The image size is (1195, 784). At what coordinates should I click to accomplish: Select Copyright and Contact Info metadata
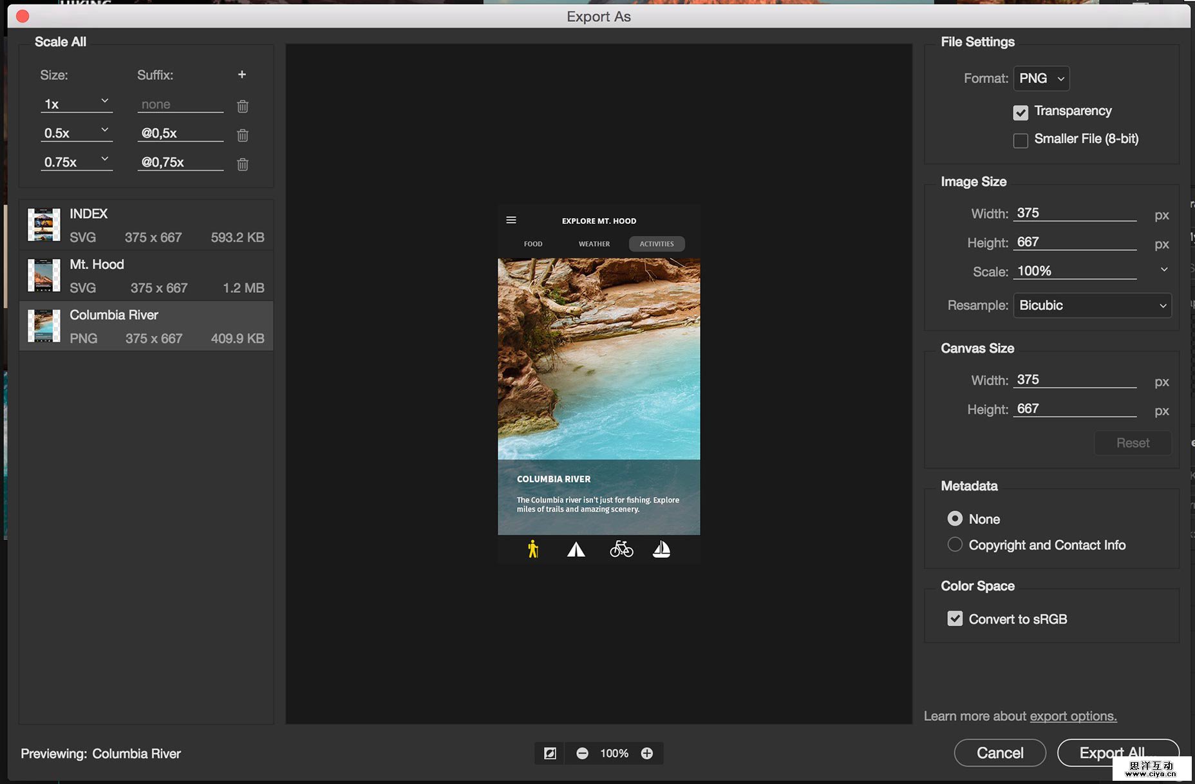pos(955,544)
